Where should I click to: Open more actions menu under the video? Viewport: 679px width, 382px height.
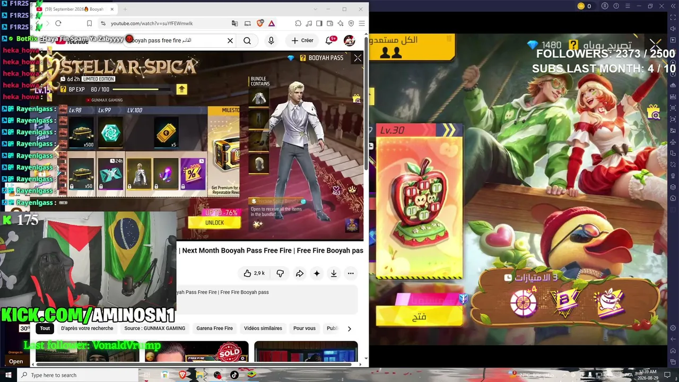[x=351, y=273]
